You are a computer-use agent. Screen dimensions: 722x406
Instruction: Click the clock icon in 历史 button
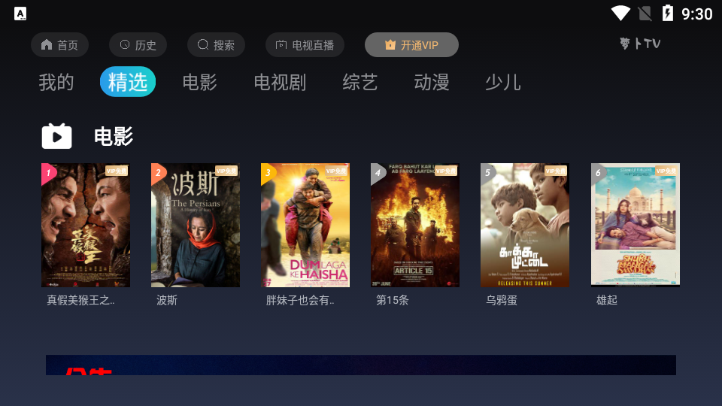point(125,44)
